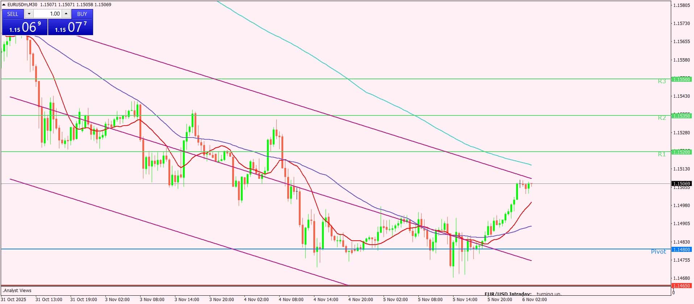This screenshot has height=304, width=694.
Task: Click the 3 Nov 08:00 time label
Action: (152, 300)
